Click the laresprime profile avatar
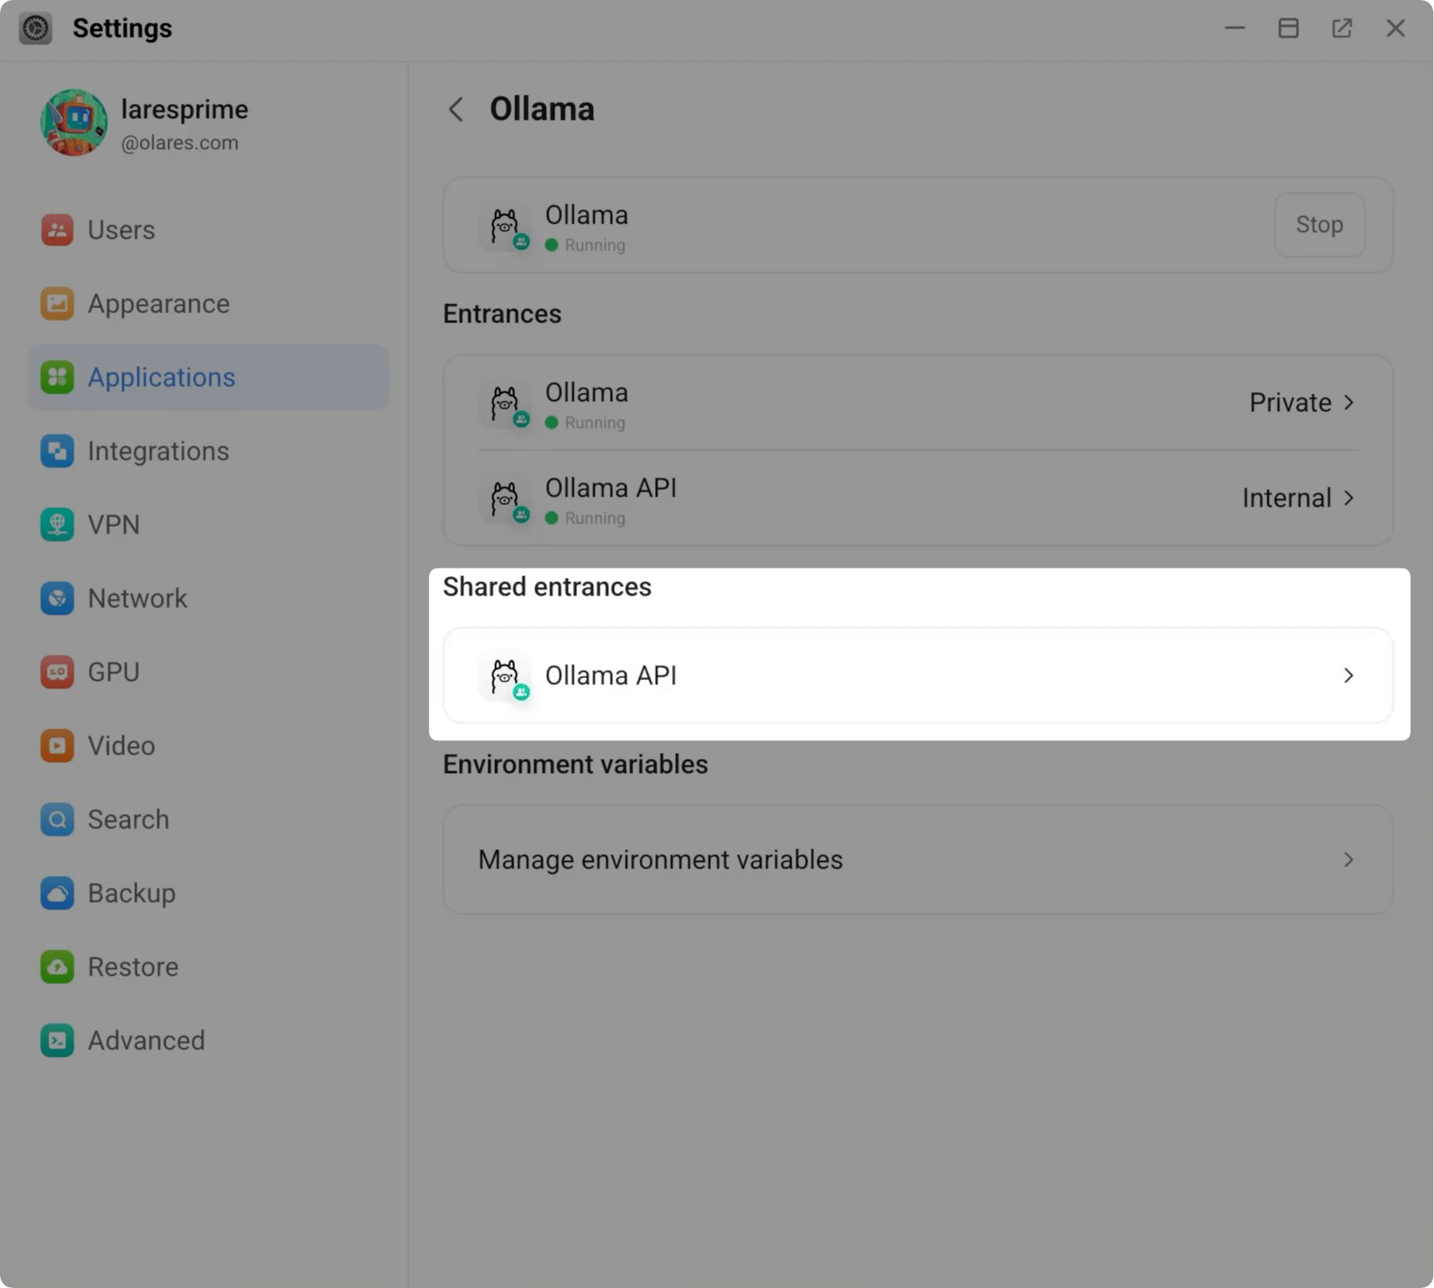 click(74, 122)
